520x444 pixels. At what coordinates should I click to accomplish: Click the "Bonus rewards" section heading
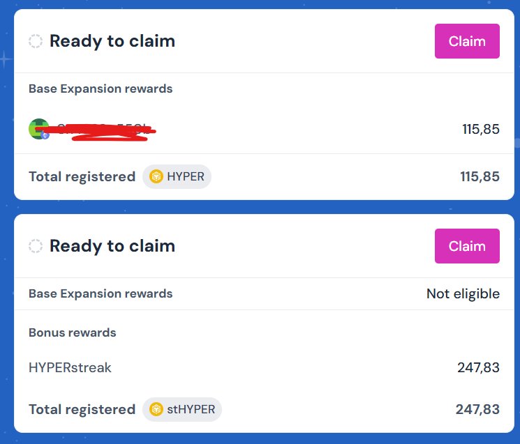coord(73,332)
